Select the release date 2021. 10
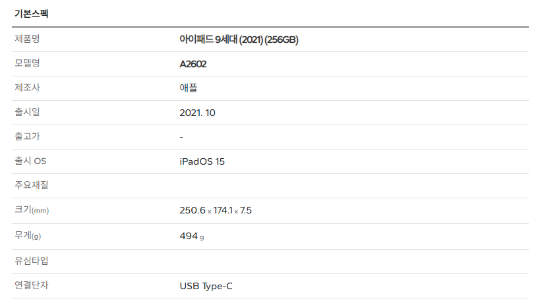 pyautogui.click(x=197, y=113)
